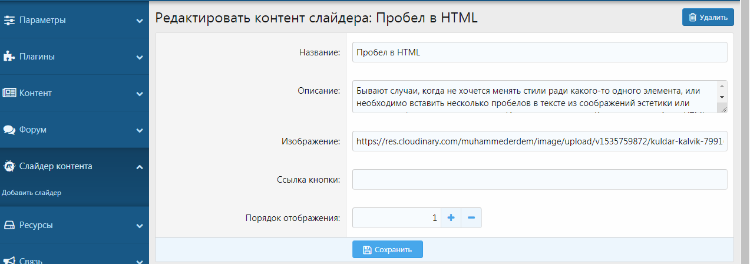Image resolution: width=750 pixels, height=264 pixels.
Task: Click the Ссылка кнопки input field
Action: click(539, 179)
